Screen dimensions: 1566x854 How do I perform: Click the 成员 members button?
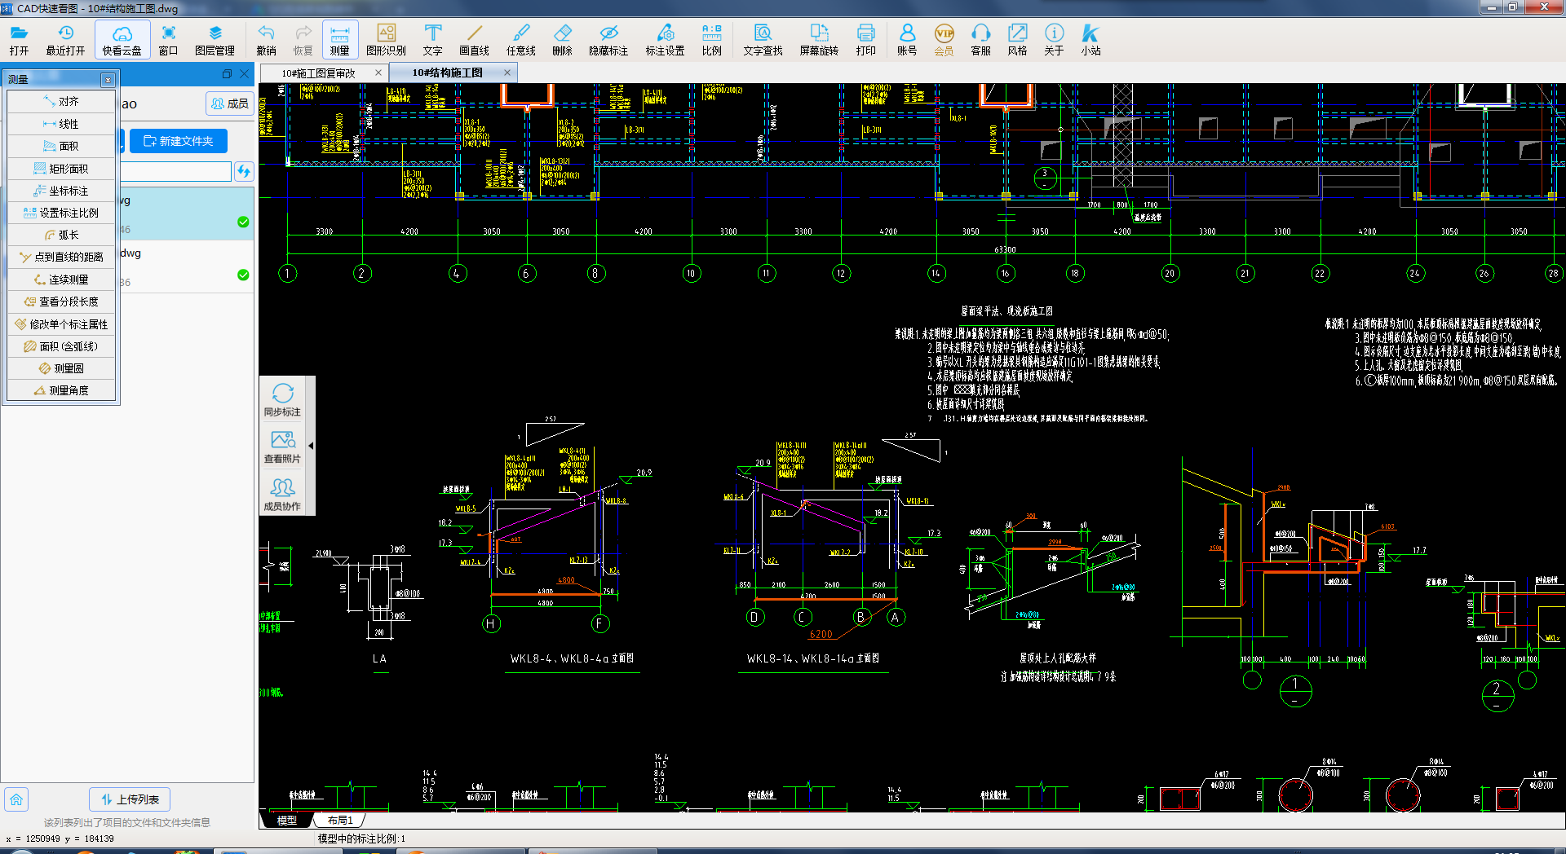pyautogui.click(x=230, y=103)
